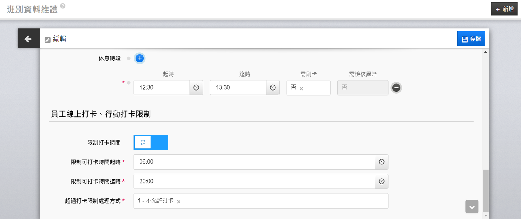The width and height of the screenshot is (521, 219).
Task: Clear the 不允許打卡 selection with x
Action: pyautogui.click(x=179, y=202)
